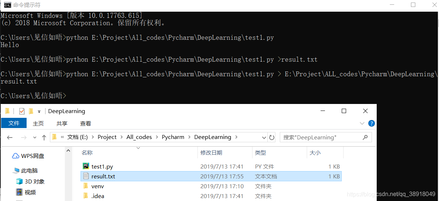This screenshot has height=201, width=439.
Task: Refresh the DeepLearning folder view
Action: (x=272, y=138)
